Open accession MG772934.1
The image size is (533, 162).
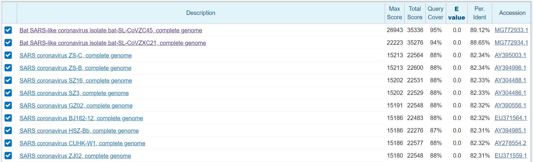point(511,43)
